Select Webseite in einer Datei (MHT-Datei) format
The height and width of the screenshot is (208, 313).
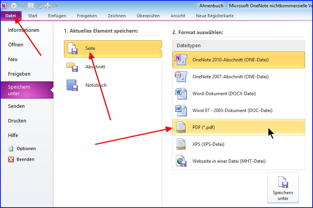point(239,161)
